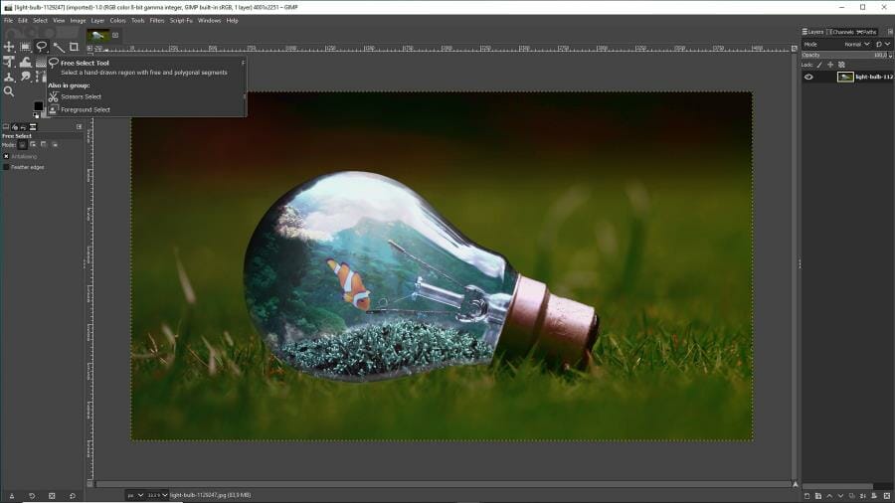Delete tool preset in tool options footer
This screenshot has height=503, width=895.
(52, 496)
